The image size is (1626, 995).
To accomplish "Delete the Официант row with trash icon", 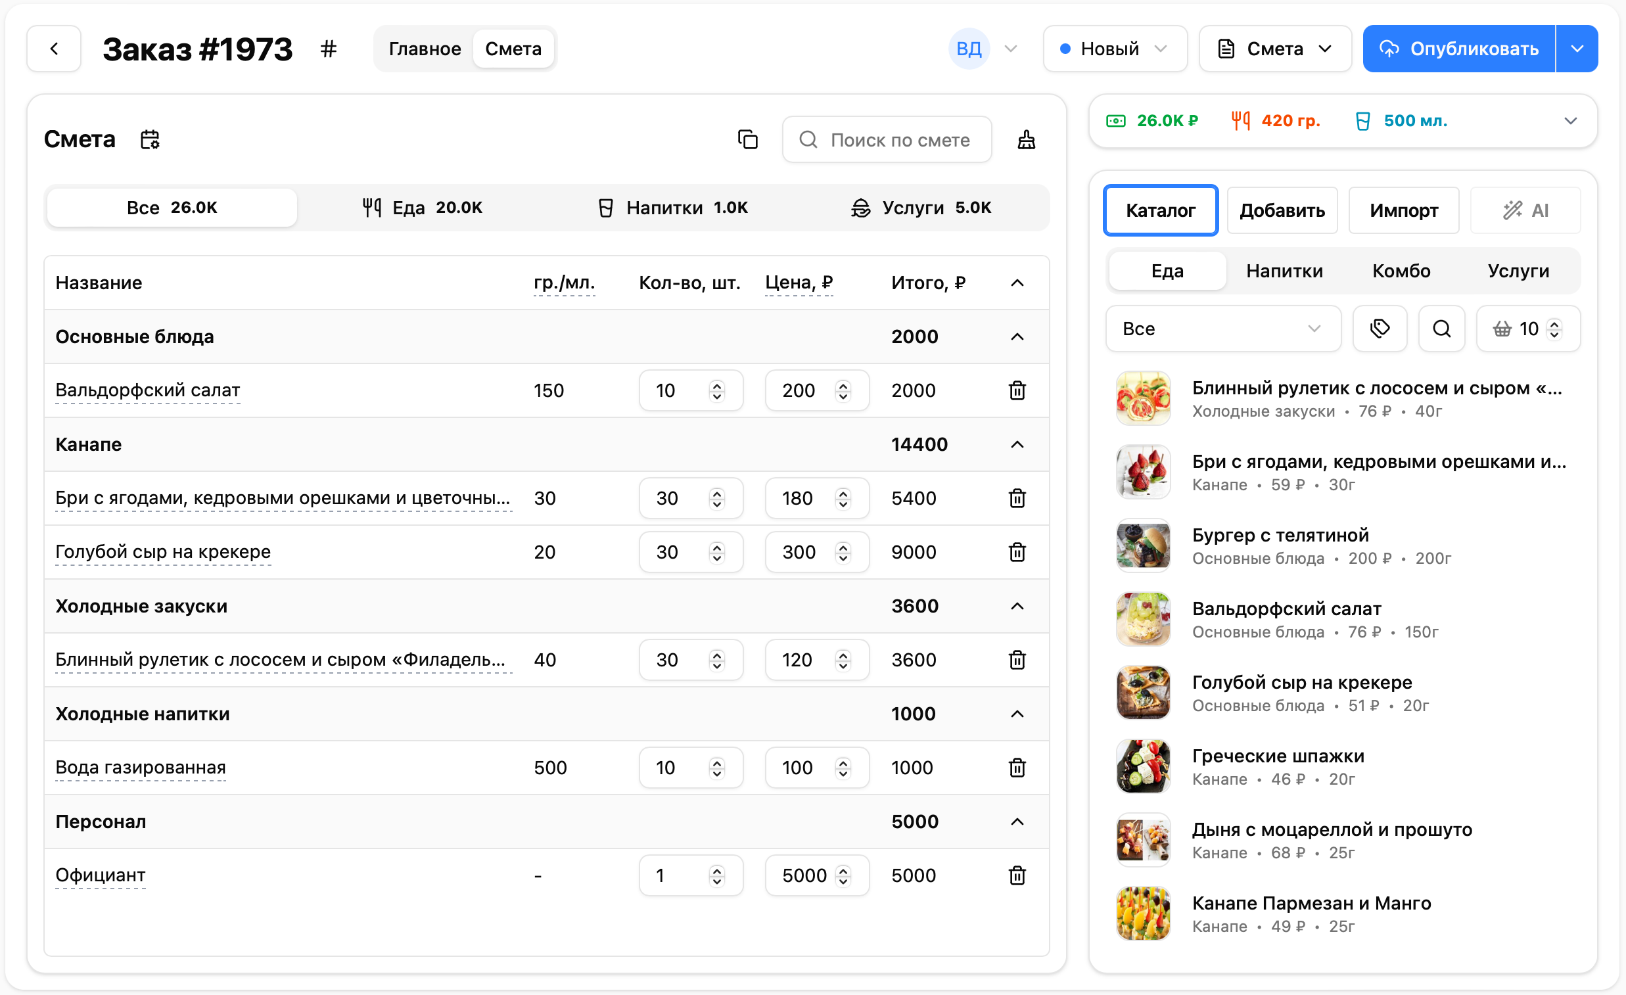I will (x=1017, y=875).
